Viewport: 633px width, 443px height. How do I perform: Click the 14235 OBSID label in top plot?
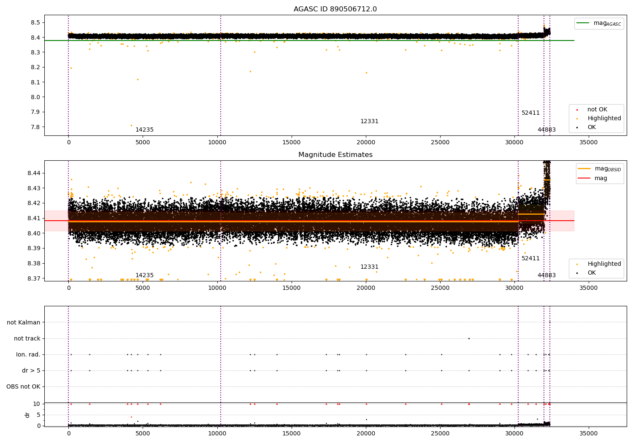pyautogui.click(x=144, y=130)
